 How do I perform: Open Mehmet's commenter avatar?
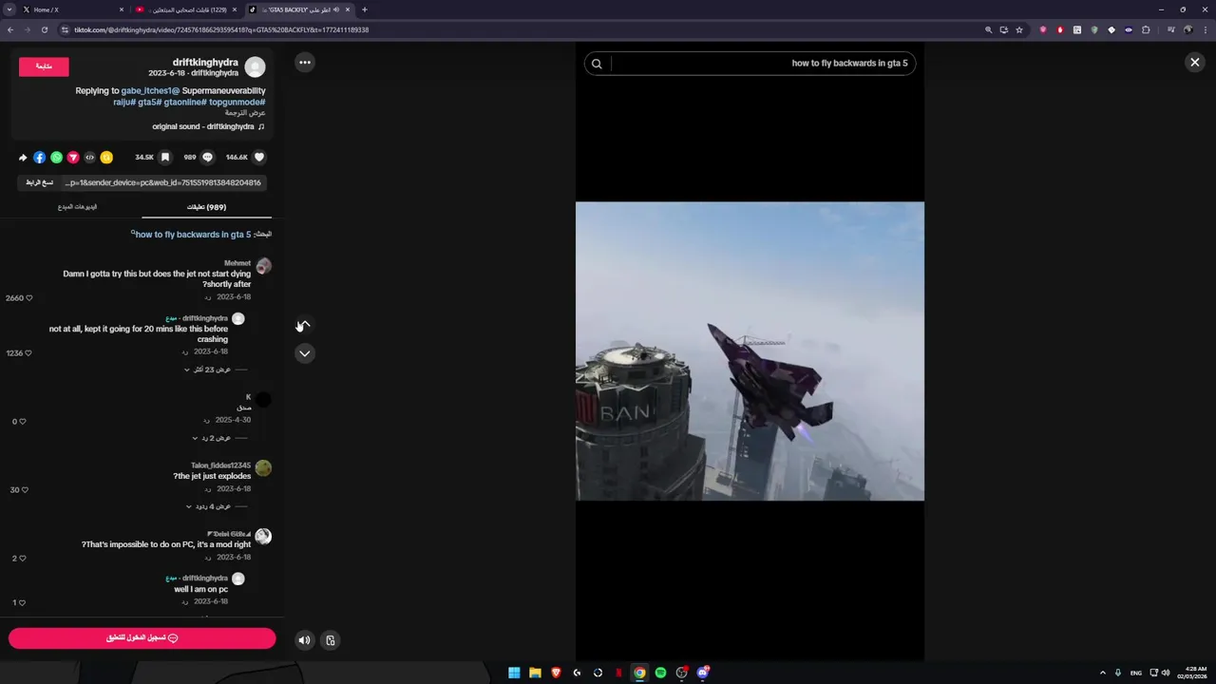coord(263,266)
